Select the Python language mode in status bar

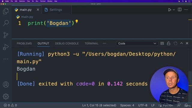coord(168,105)
